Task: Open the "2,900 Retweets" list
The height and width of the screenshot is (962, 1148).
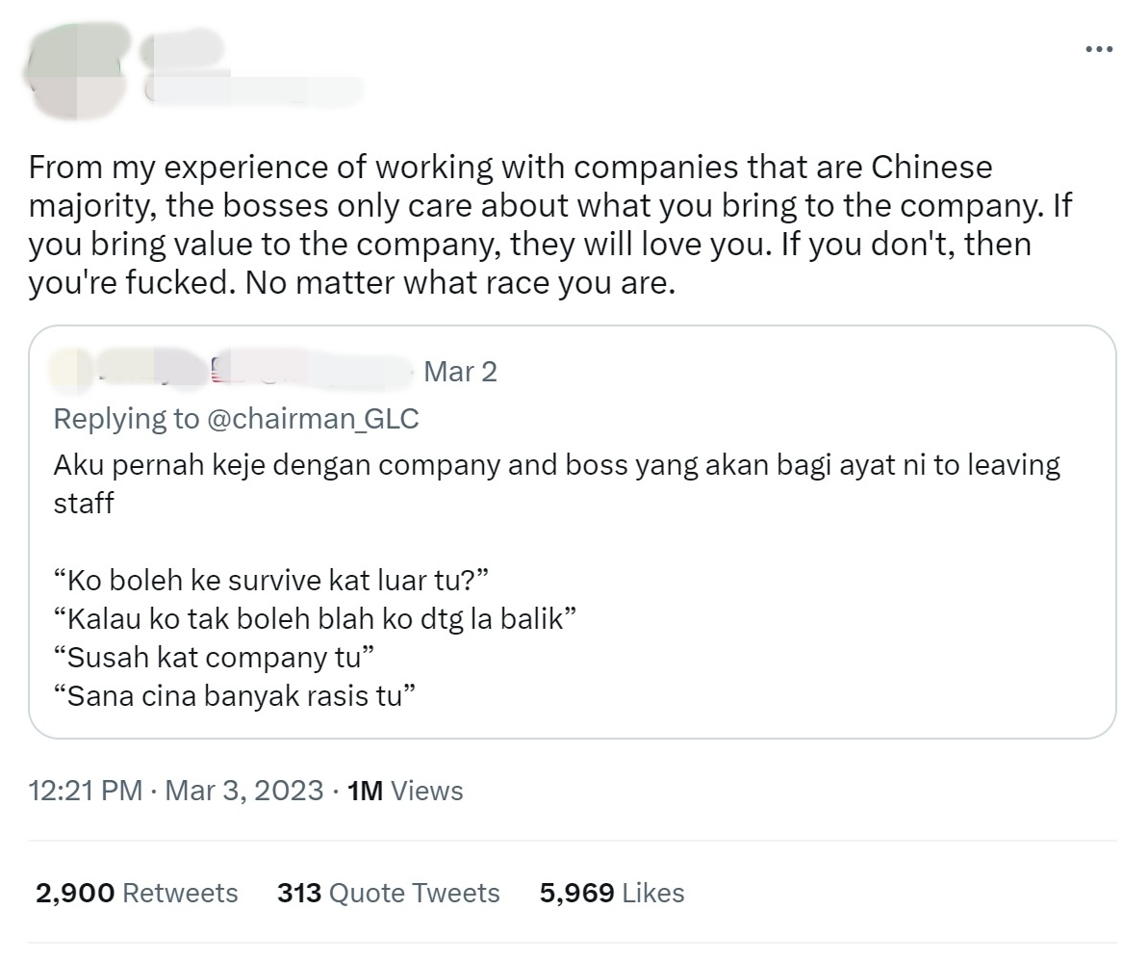Action: 137,893
